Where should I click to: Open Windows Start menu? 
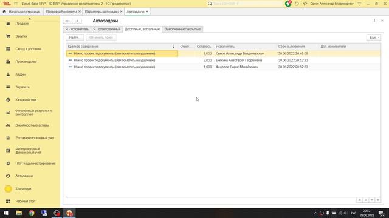pos(6,213)
